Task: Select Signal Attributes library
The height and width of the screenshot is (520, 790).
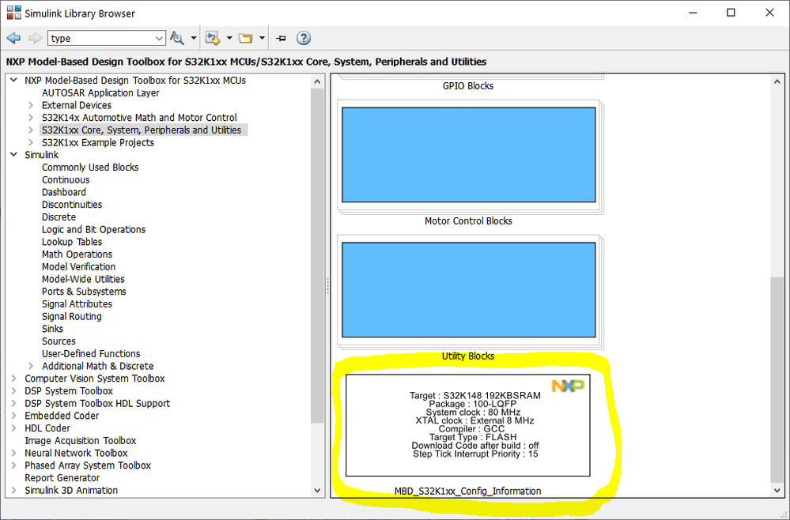Action: pos(77,304)
